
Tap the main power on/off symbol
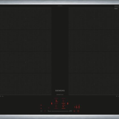pos(41,111)
